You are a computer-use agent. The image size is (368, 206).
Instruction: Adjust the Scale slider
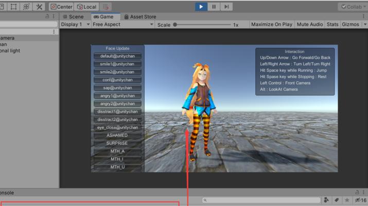coord(203,25)
